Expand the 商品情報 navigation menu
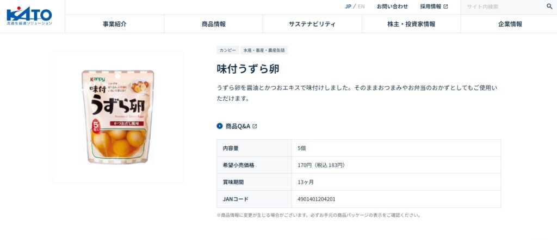 213,24
